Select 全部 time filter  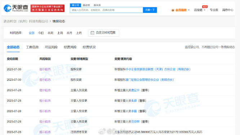tap(31, 33)
